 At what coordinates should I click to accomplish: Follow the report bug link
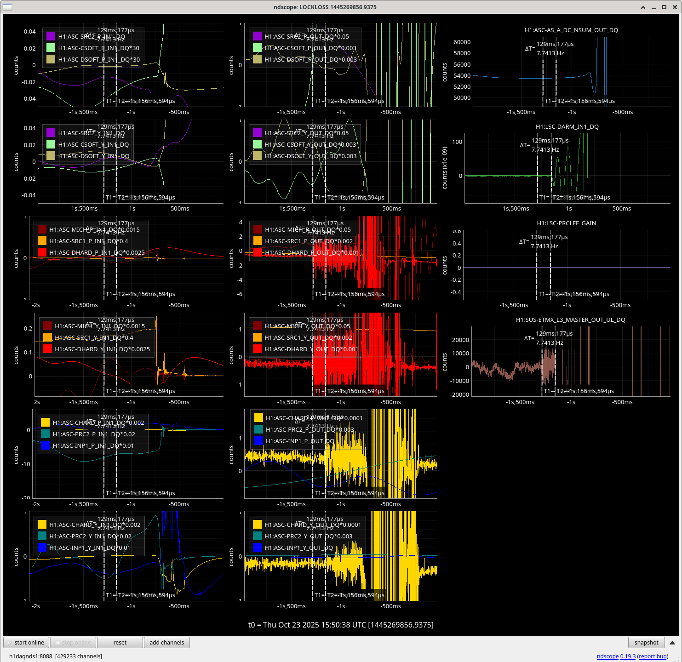(653, 656)
